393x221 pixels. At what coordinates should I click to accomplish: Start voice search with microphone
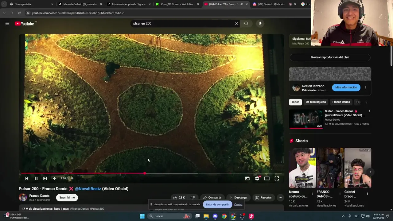pos(260,23)
